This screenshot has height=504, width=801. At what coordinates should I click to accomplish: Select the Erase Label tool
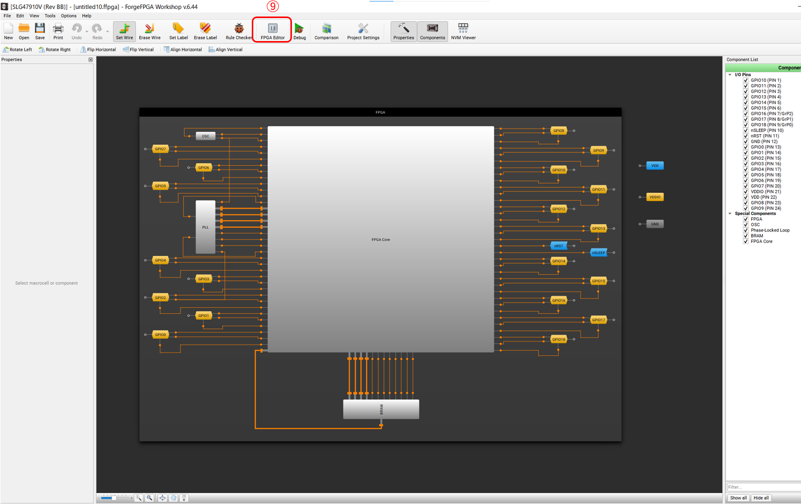(x=205, y=31)
